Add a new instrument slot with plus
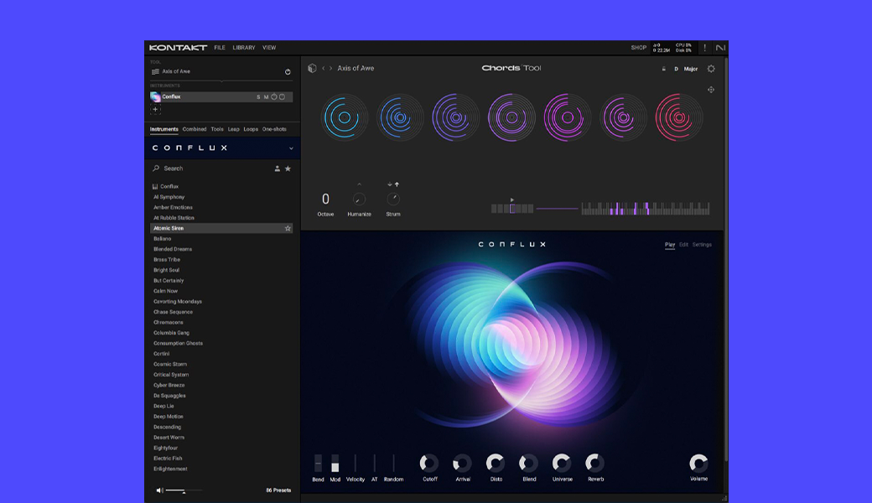Viewport: 872px width, 503px height. [x=155, y=110]
